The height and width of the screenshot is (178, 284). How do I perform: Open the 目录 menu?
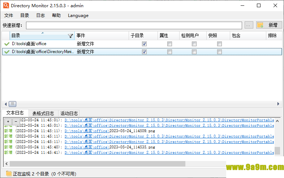[x=25, y=16]
